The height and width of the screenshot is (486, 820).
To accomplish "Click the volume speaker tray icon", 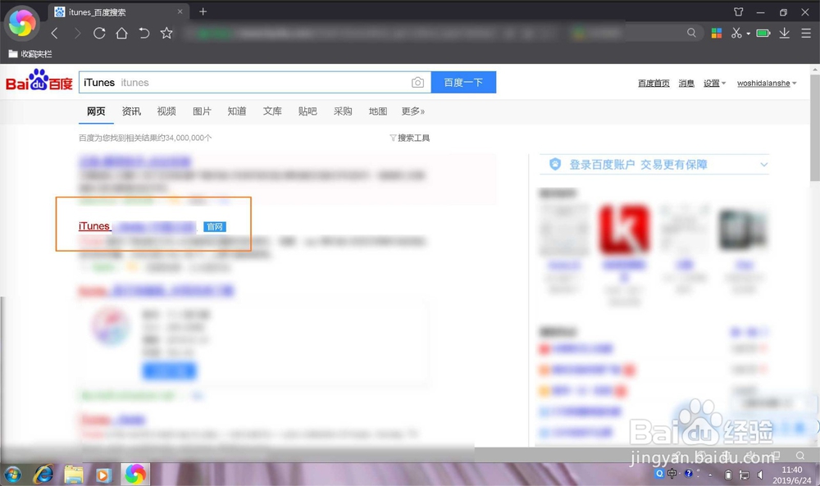I will (760, 475).
